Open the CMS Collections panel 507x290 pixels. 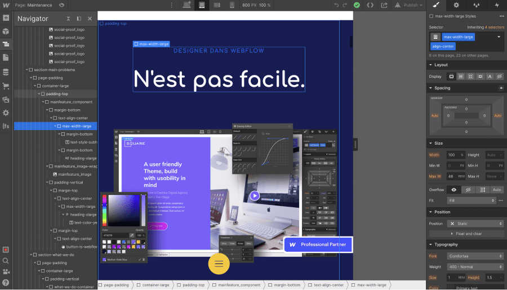pyautogui.click(x=6, y=72)
